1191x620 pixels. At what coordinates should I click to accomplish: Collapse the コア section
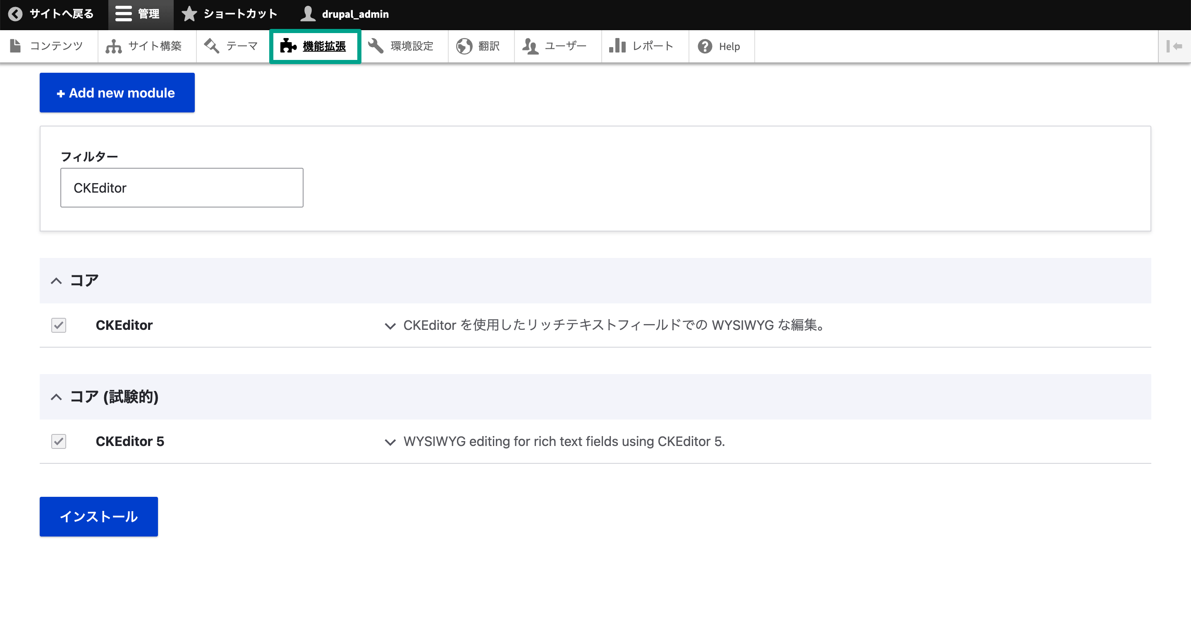click(56, 281)
